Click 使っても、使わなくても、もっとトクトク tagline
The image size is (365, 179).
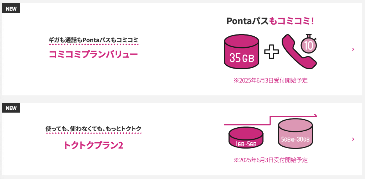tap(93, 129)
